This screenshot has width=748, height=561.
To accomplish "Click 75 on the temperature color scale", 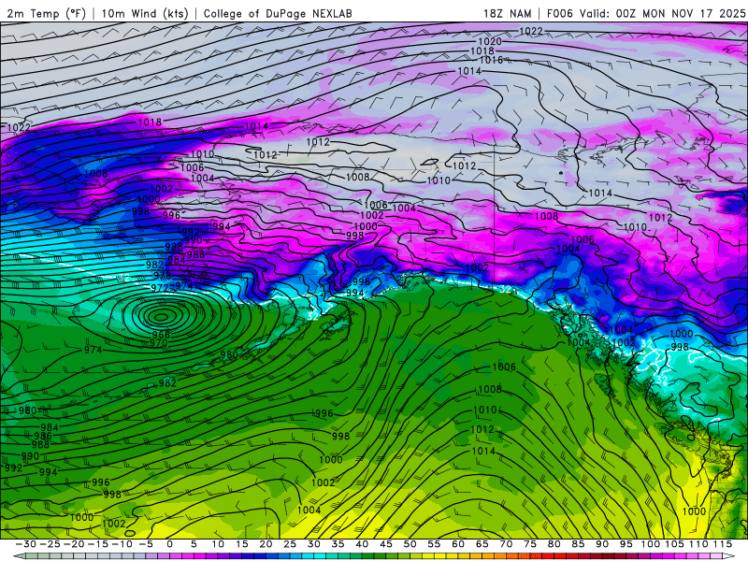I will (529, 544).
